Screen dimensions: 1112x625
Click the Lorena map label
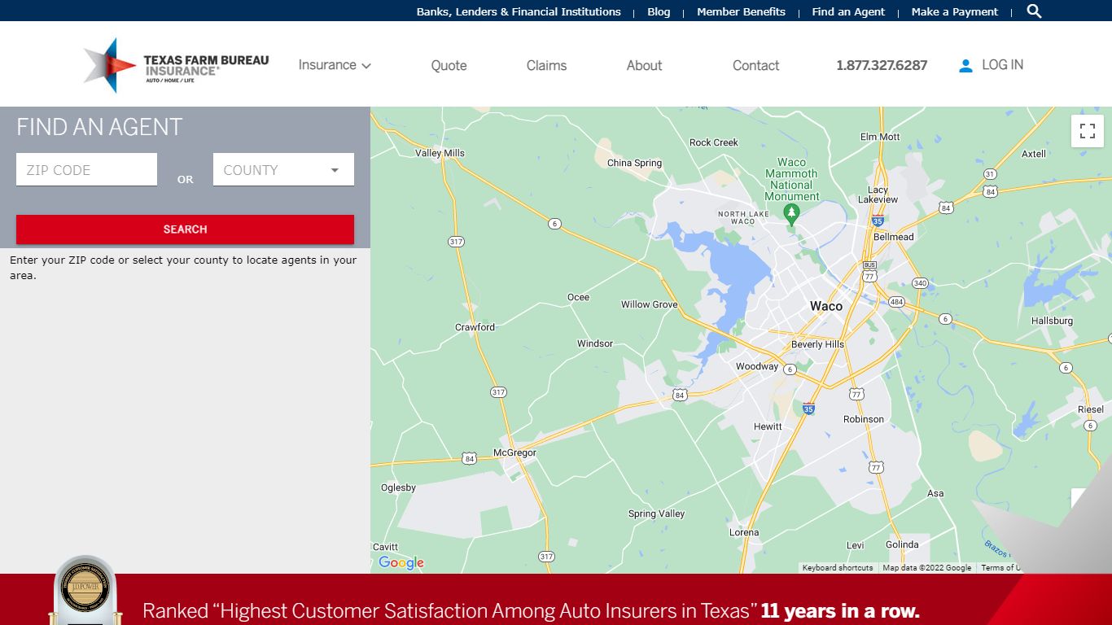tap(744, 532)
